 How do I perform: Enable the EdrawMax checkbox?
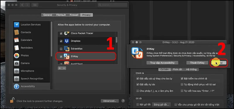pos(61,49)
